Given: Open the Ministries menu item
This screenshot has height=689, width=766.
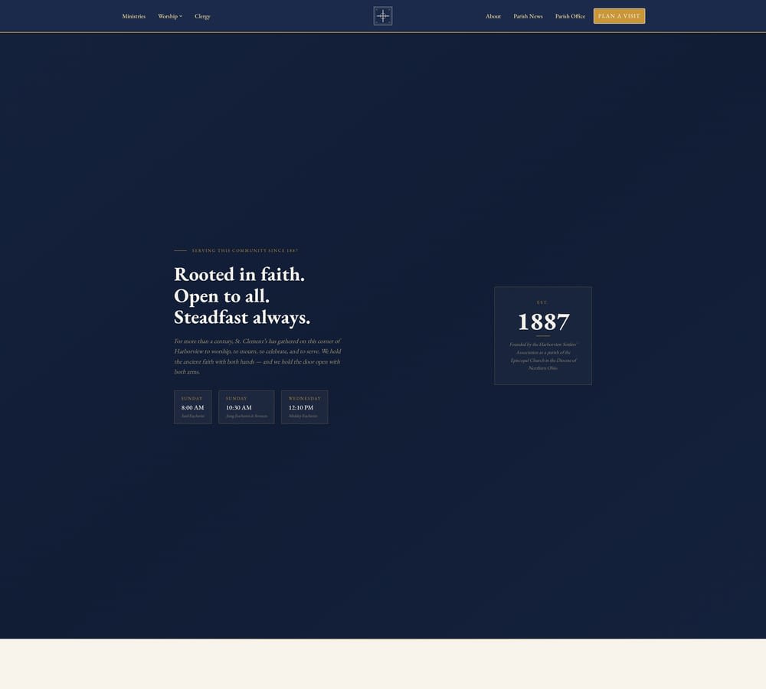Looking at the screenshot, I should pyautogui.click(x=133, y=16).
